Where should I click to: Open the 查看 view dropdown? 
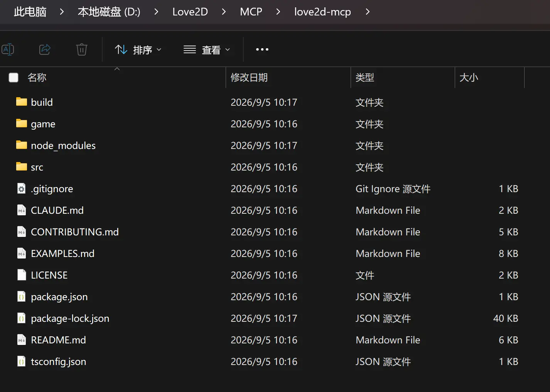[207, 50]
